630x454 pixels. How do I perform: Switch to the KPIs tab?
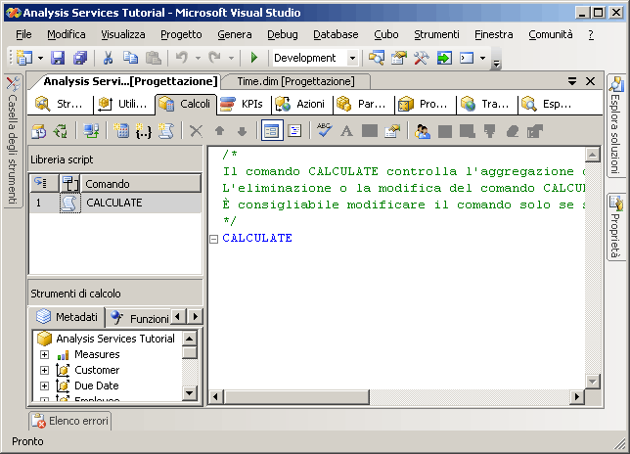point(244,104)
